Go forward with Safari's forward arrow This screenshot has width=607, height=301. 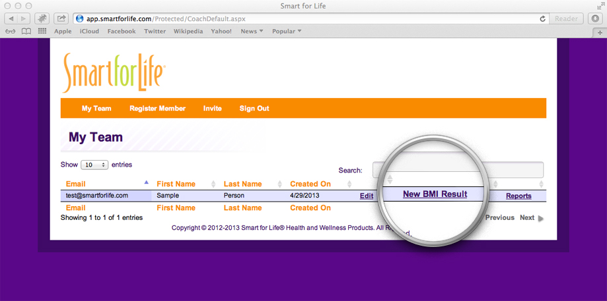pyautogui.click(x=23, y=18)
